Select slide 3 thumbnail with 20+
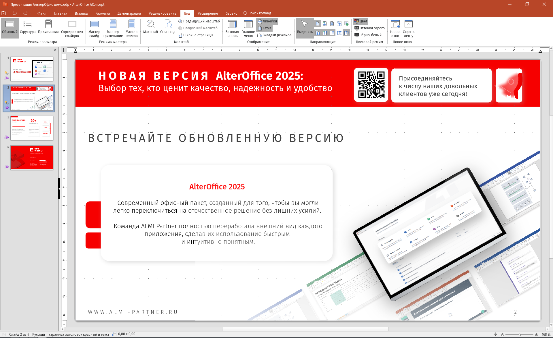The image size is (553, 338). point(32,128)
